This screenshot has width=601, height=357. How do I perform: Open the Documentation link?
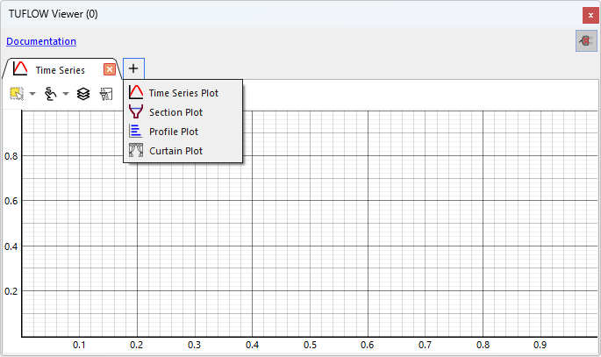click(x=41, y=41)
